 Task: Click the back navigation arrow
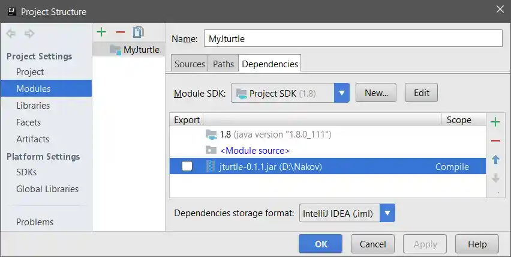tap(10, 34)
